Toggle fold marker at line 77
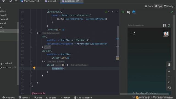Screen dimensions: 176x99 tap(31, 83)
